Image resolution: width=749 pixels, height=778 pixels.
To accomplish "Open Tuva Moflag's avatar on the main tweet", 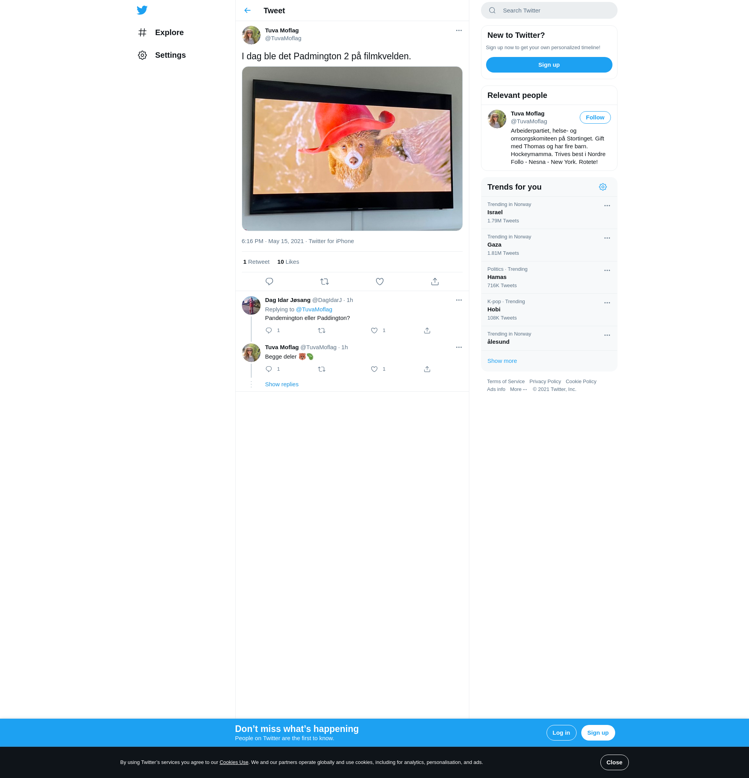I will coord(251,36).
